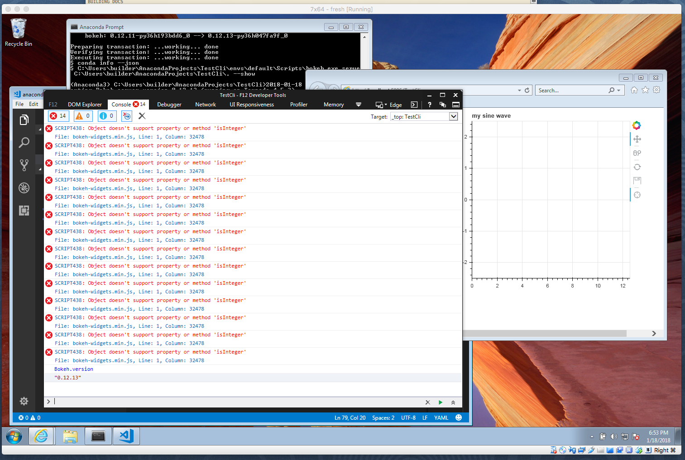The image size is (685, 460).
Task: Toggle the Bokeh Wheel Zoom tool
Action: (637, 153)
